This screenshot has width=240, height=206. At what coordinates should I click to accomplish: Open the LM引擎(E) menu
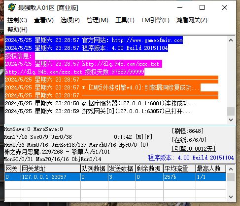(x=155, y=20)
